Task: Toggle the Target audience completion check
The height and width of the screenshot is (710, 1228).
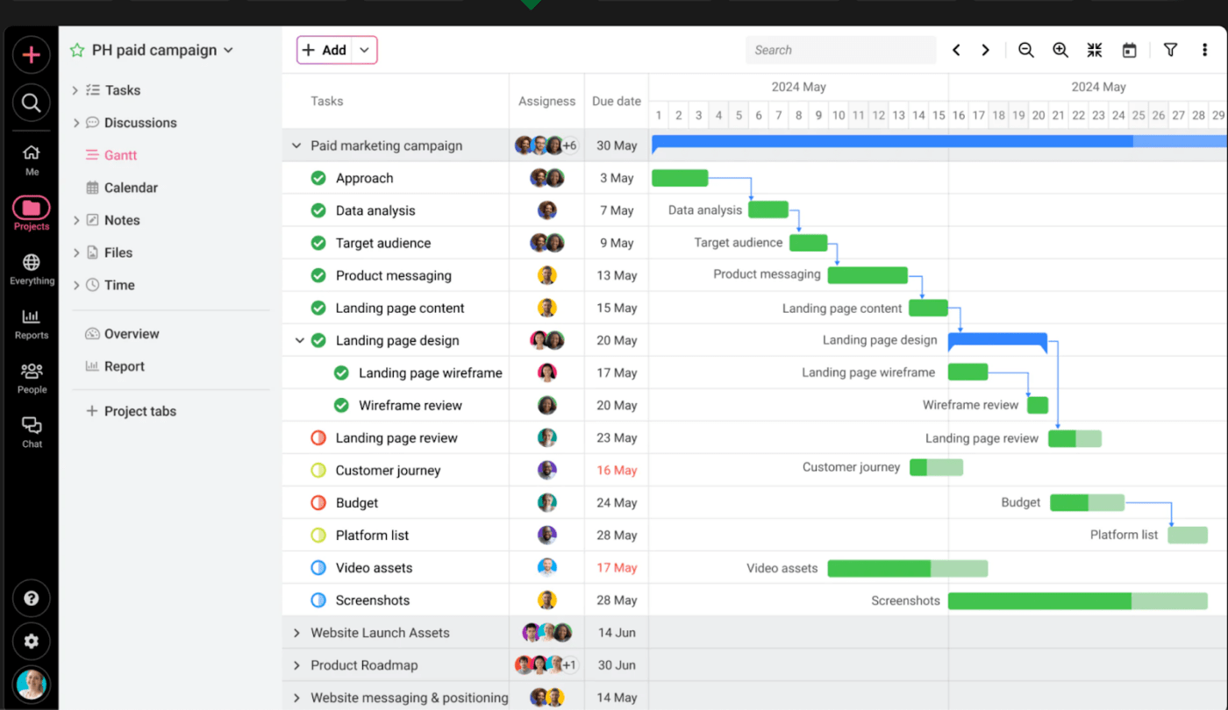Action: click(318, 243)
